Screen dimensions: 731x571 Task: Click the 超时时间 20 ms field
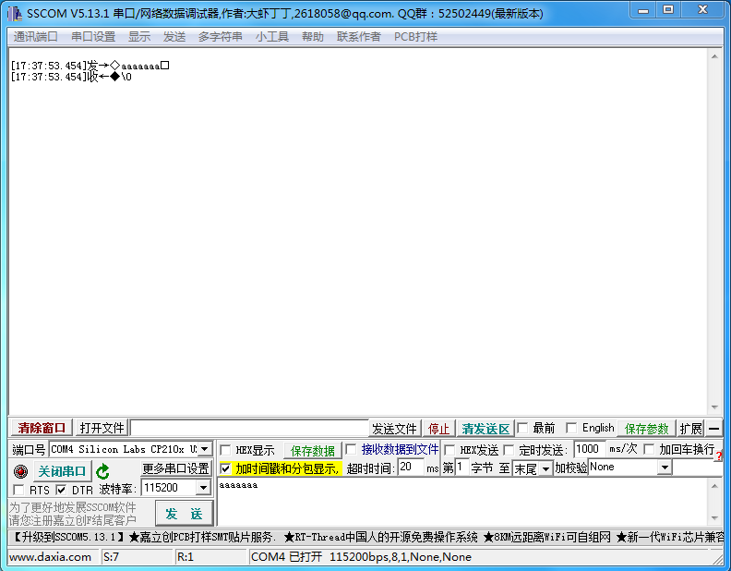click(411, 467)
